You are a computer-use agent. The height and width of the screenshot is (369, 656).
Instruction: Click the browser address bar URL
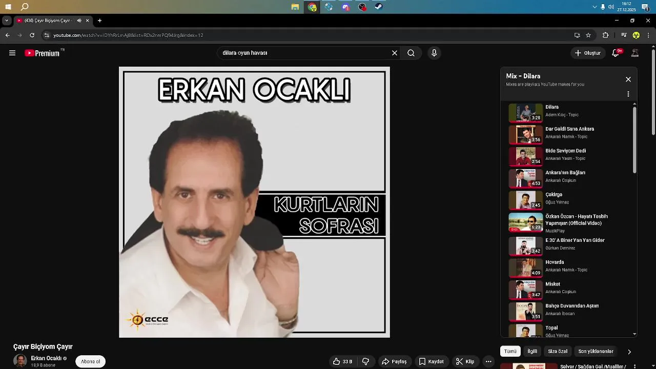pos(129,35)
